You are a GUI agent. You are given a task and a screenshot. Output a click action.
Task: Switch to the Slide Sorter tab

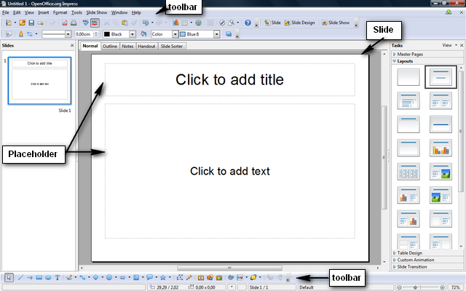click(x=172, y=46)
